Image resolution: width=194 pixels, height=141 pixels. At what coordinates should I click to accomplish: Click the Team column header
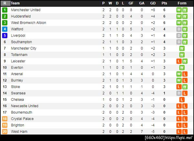click(x=15, y=3)
